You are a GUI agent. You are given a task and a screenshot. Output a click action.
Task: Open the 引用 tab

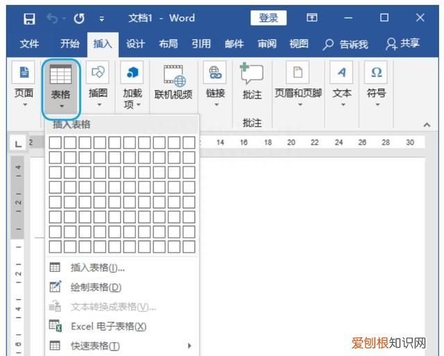point(201,44)
